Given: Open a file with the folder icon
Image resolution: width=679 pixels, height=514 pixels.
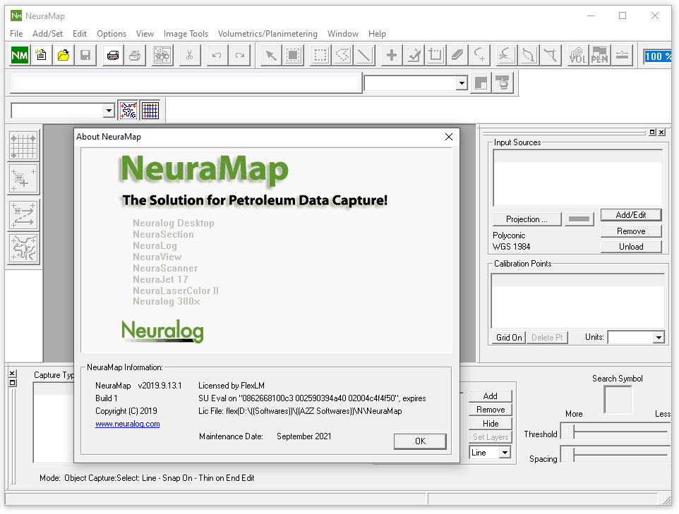Looking at the screenshot, I should coord(63,55).
